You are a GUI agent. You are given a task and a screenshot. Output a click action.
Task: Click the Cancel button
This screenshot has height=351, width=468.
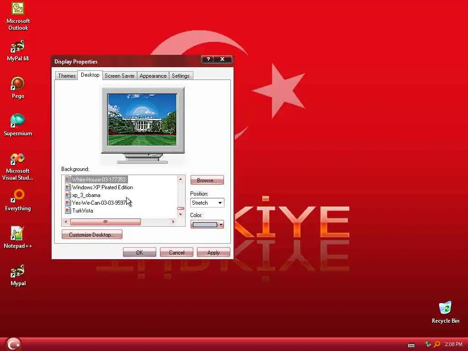tap(176, 252)
